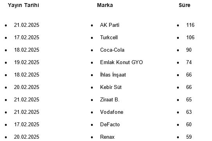Viewport: 212px width, 141px height.
Task: Select the Kebir Süt entry
Action: tap(111, 87)
